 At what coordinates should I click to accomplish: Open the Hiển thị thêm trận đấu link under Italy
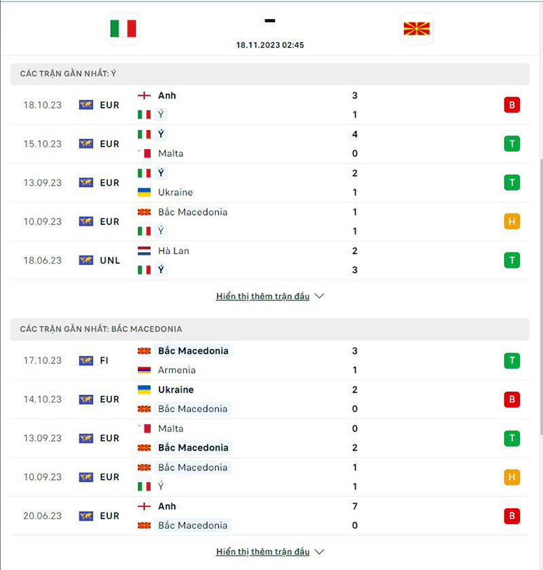pyautogui.click(x=261, y=296)
